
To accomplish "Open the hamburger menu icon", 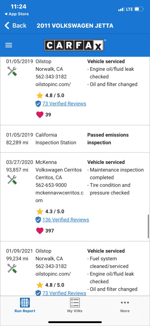I will 9,45.
